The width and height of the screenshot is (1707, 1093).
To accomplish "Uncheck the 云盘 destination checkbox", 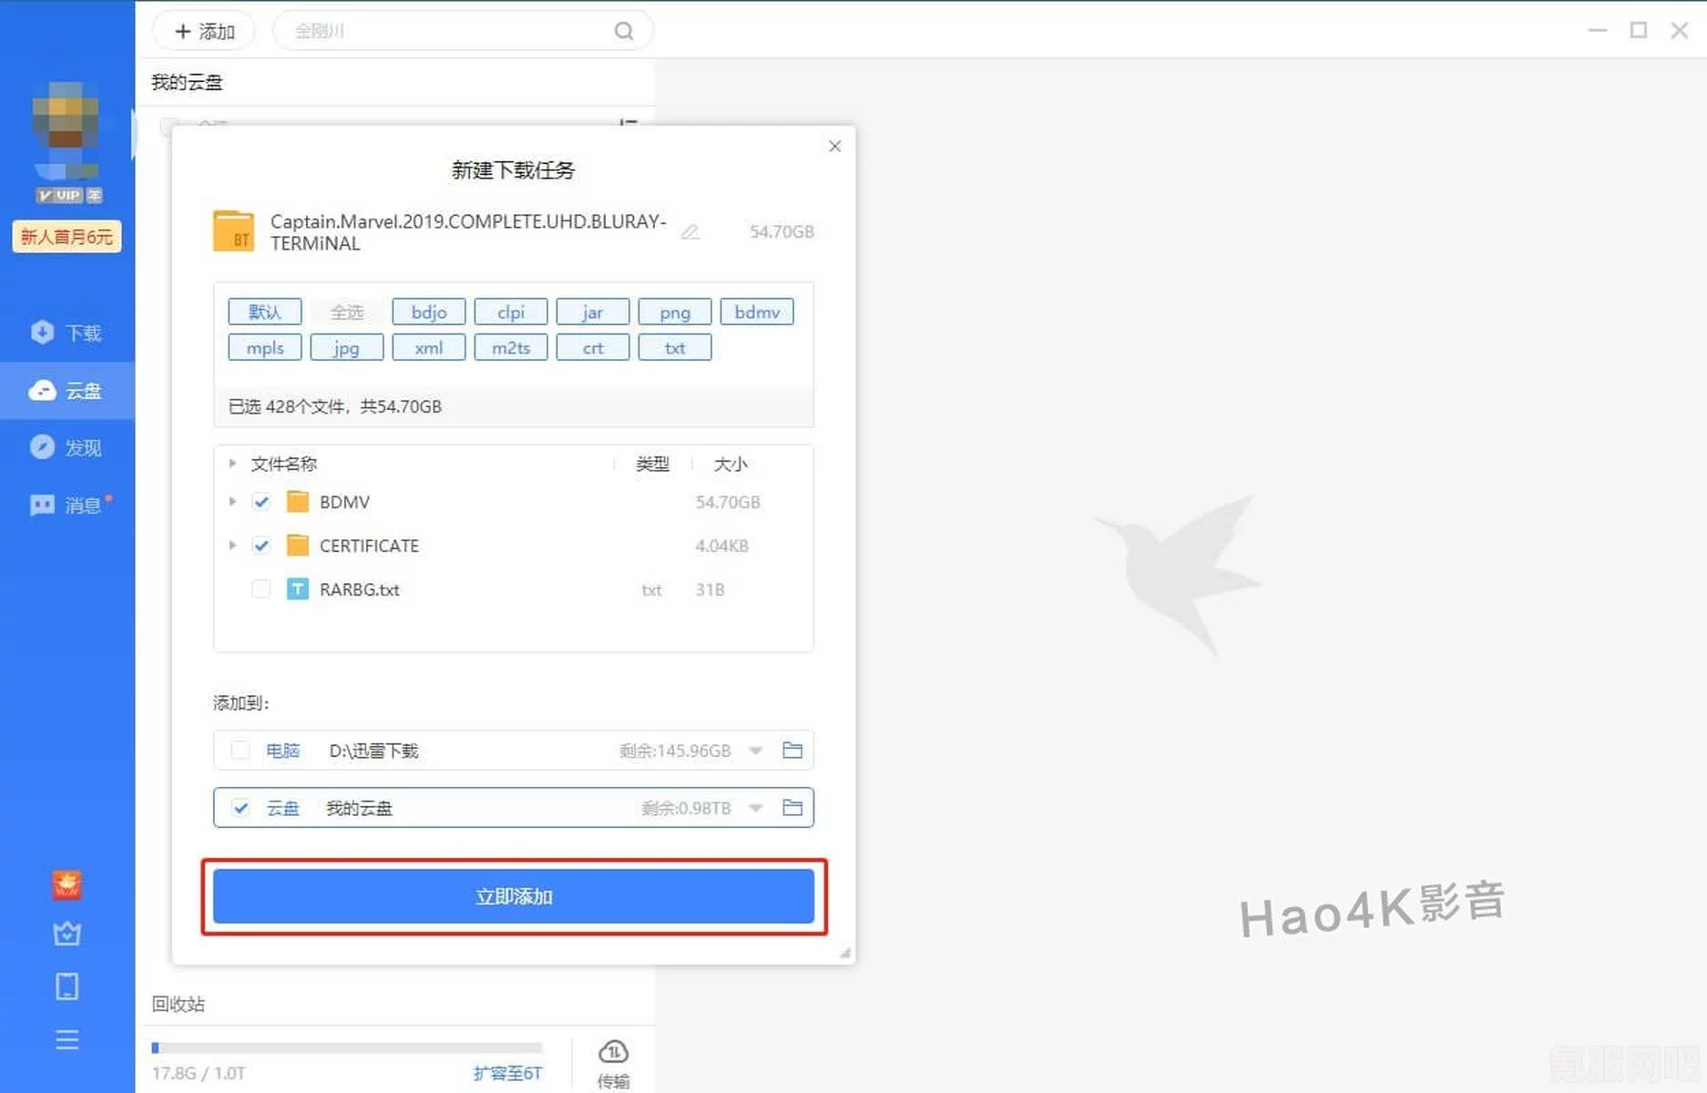I will click(x=240, y=807).
